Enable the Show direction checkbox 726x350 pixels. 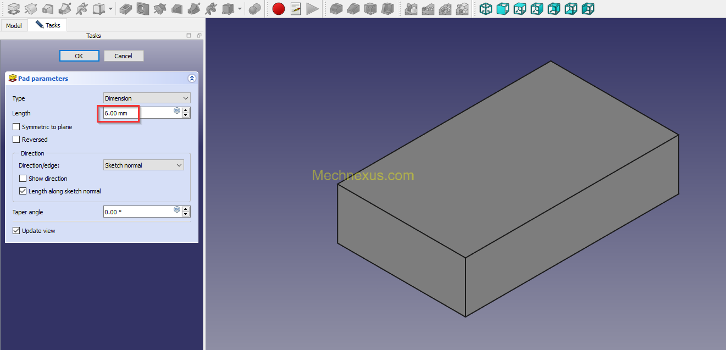coord(23,179)
